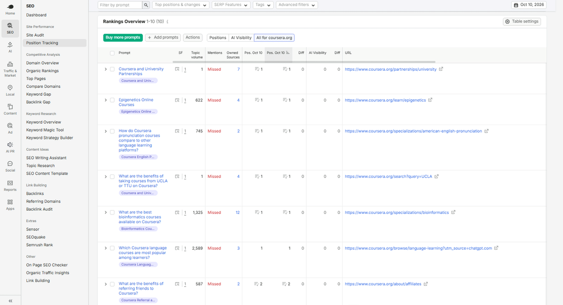Open Site Audit in sidebar
563x305 pixels.
(x=35, y=35)
